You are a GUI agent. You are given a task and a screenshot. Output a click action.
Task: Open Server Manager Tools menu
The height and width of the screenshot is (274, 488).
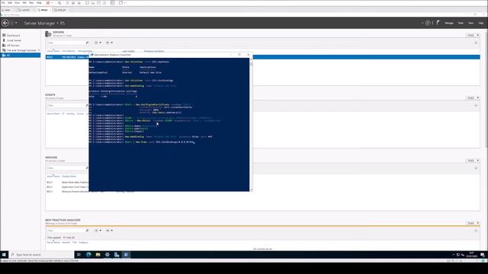coord(461,23)
